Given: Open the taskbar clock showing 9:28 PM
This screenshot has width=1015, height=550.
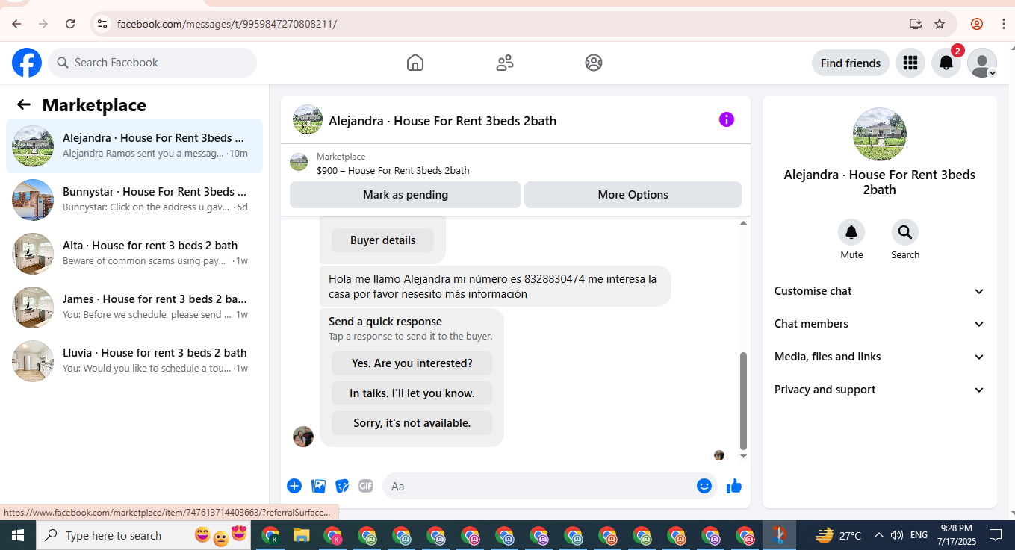Looking at the screenshot, I should (x=957, y=535).
